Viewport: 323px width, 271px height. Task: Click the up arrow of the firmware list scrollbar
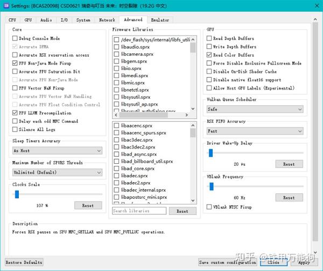[193, 39]
